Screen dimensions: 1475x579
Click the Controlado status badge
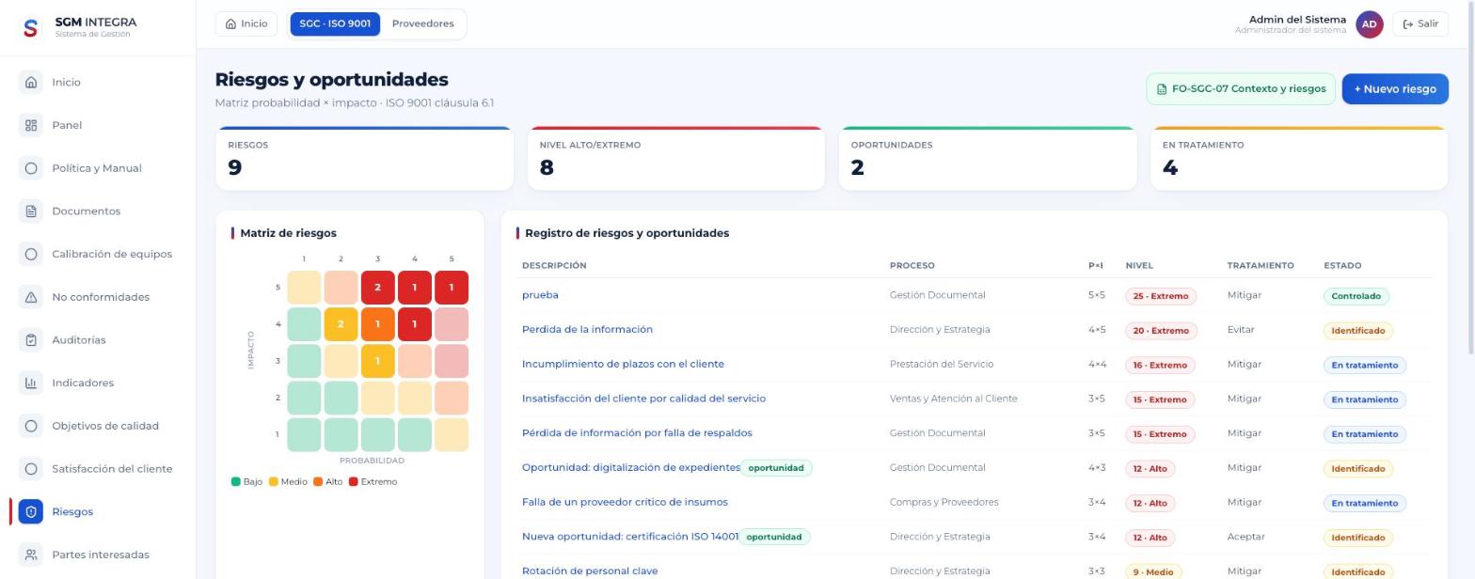(1356, 296)
